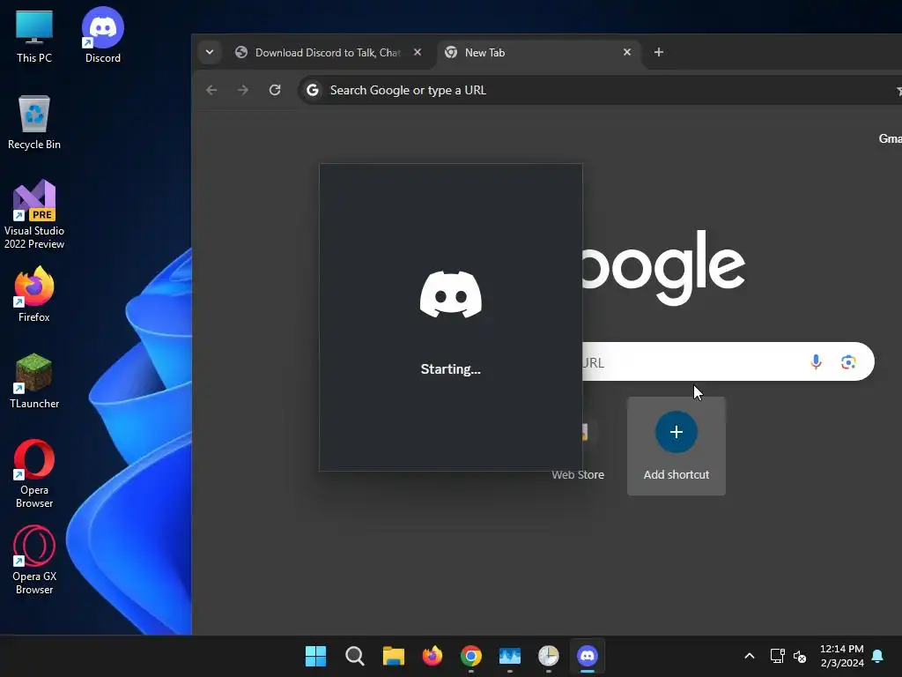902x677 pixels.
Task: Go back in Chrome
Action: coord(211,91)
